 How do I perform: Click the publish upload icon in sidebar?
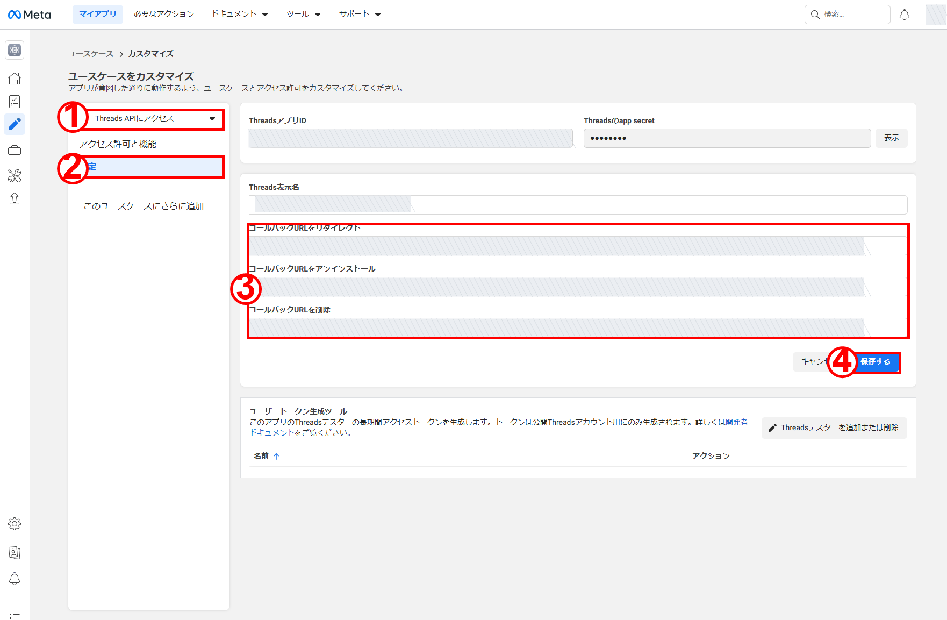coord(15,199)
